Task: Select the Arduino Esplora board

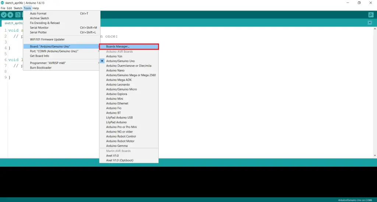Action: 129,94
